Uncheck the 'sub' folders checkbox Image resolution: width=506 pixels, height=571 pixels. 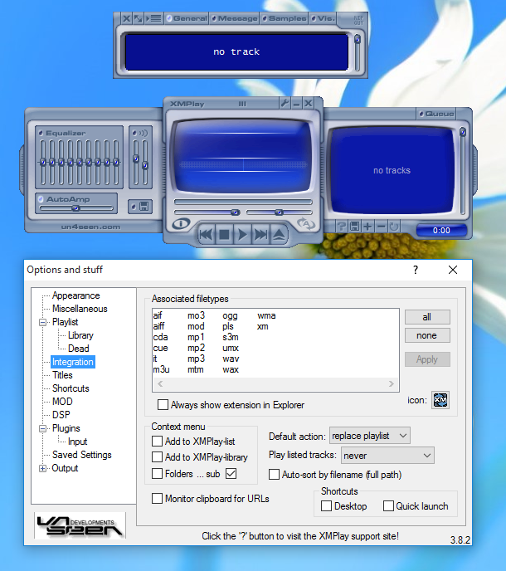click(x=231, y=473)
